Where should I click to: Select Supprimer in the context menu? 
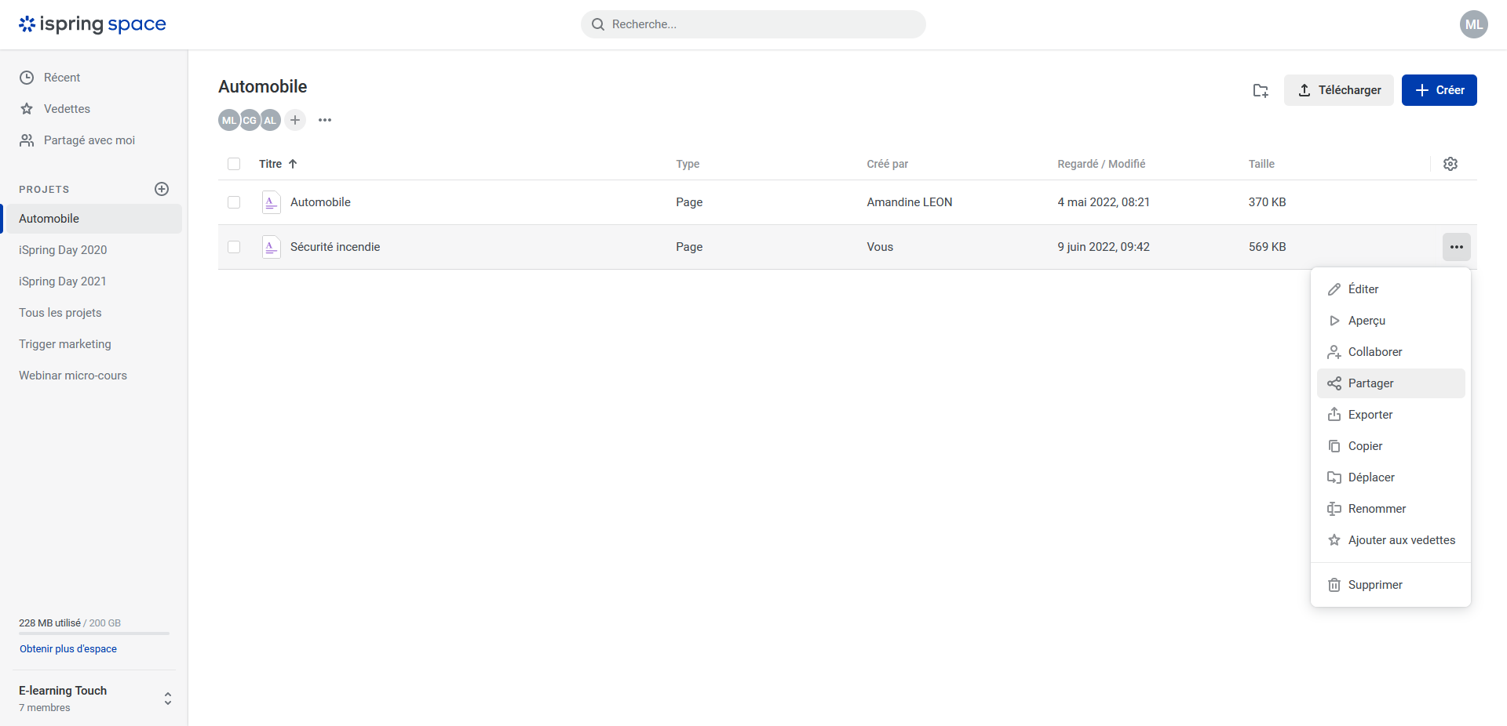1374,585
